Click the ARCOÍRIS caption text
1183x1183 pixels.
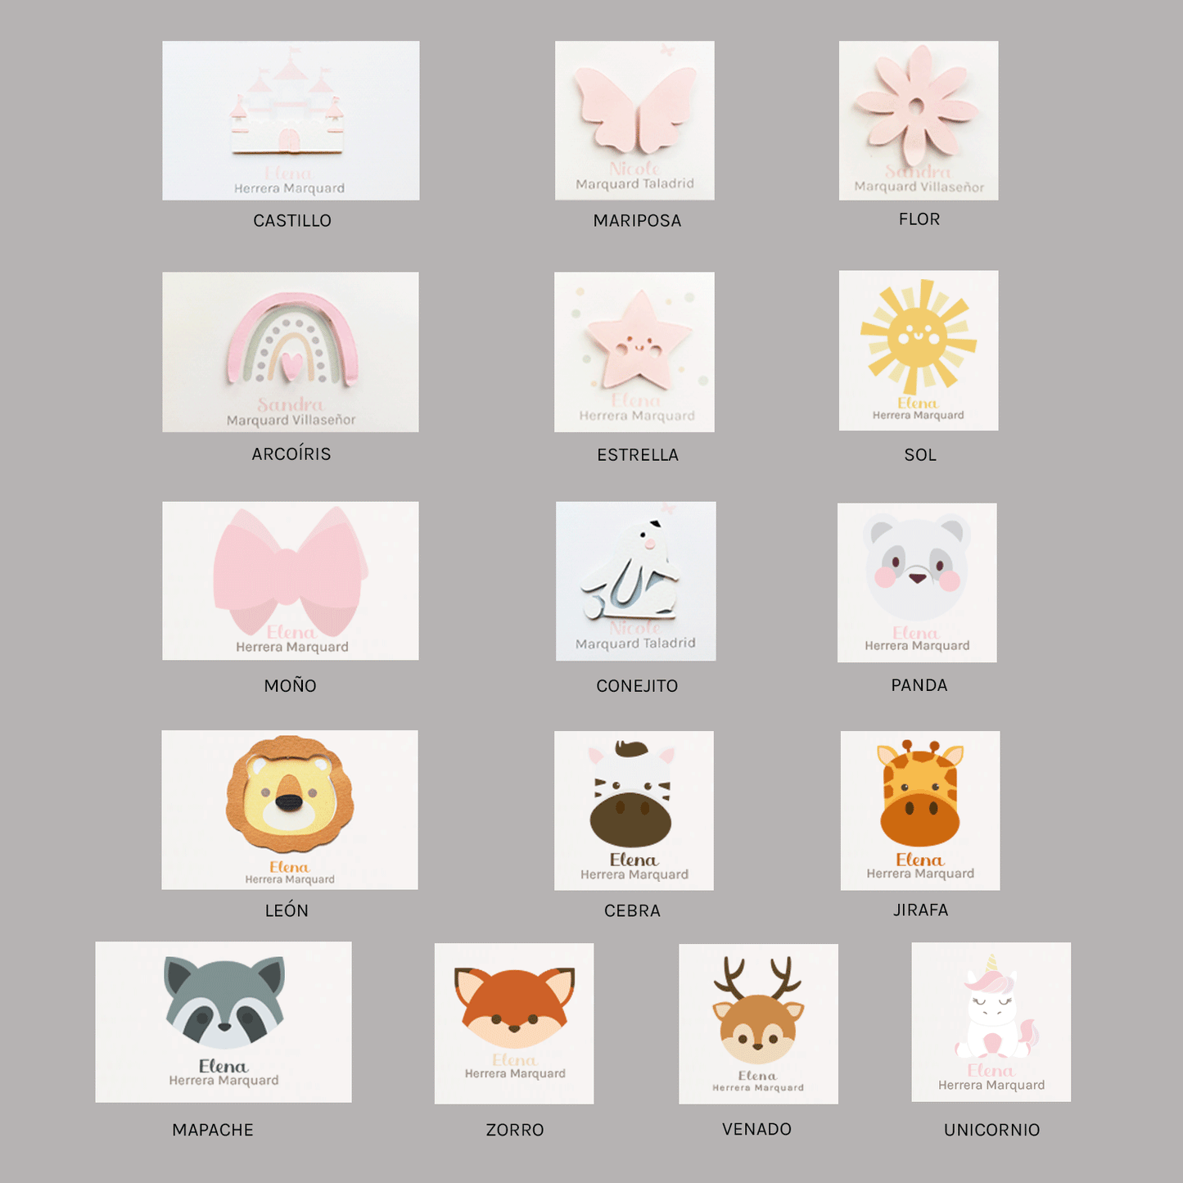[291, 454]
